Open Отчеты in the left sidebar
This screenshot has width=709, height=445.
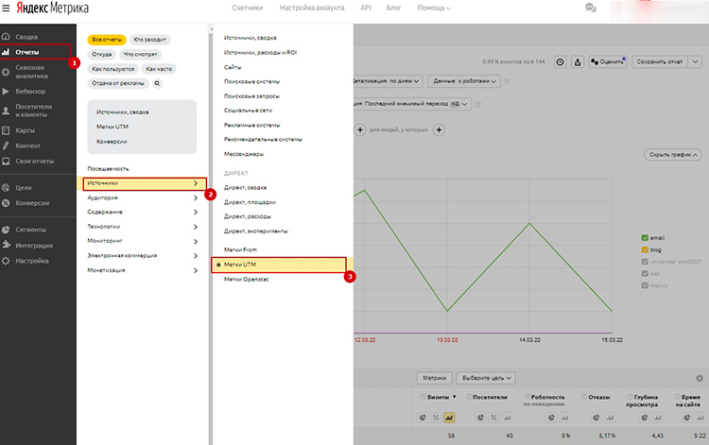(35, 51)
